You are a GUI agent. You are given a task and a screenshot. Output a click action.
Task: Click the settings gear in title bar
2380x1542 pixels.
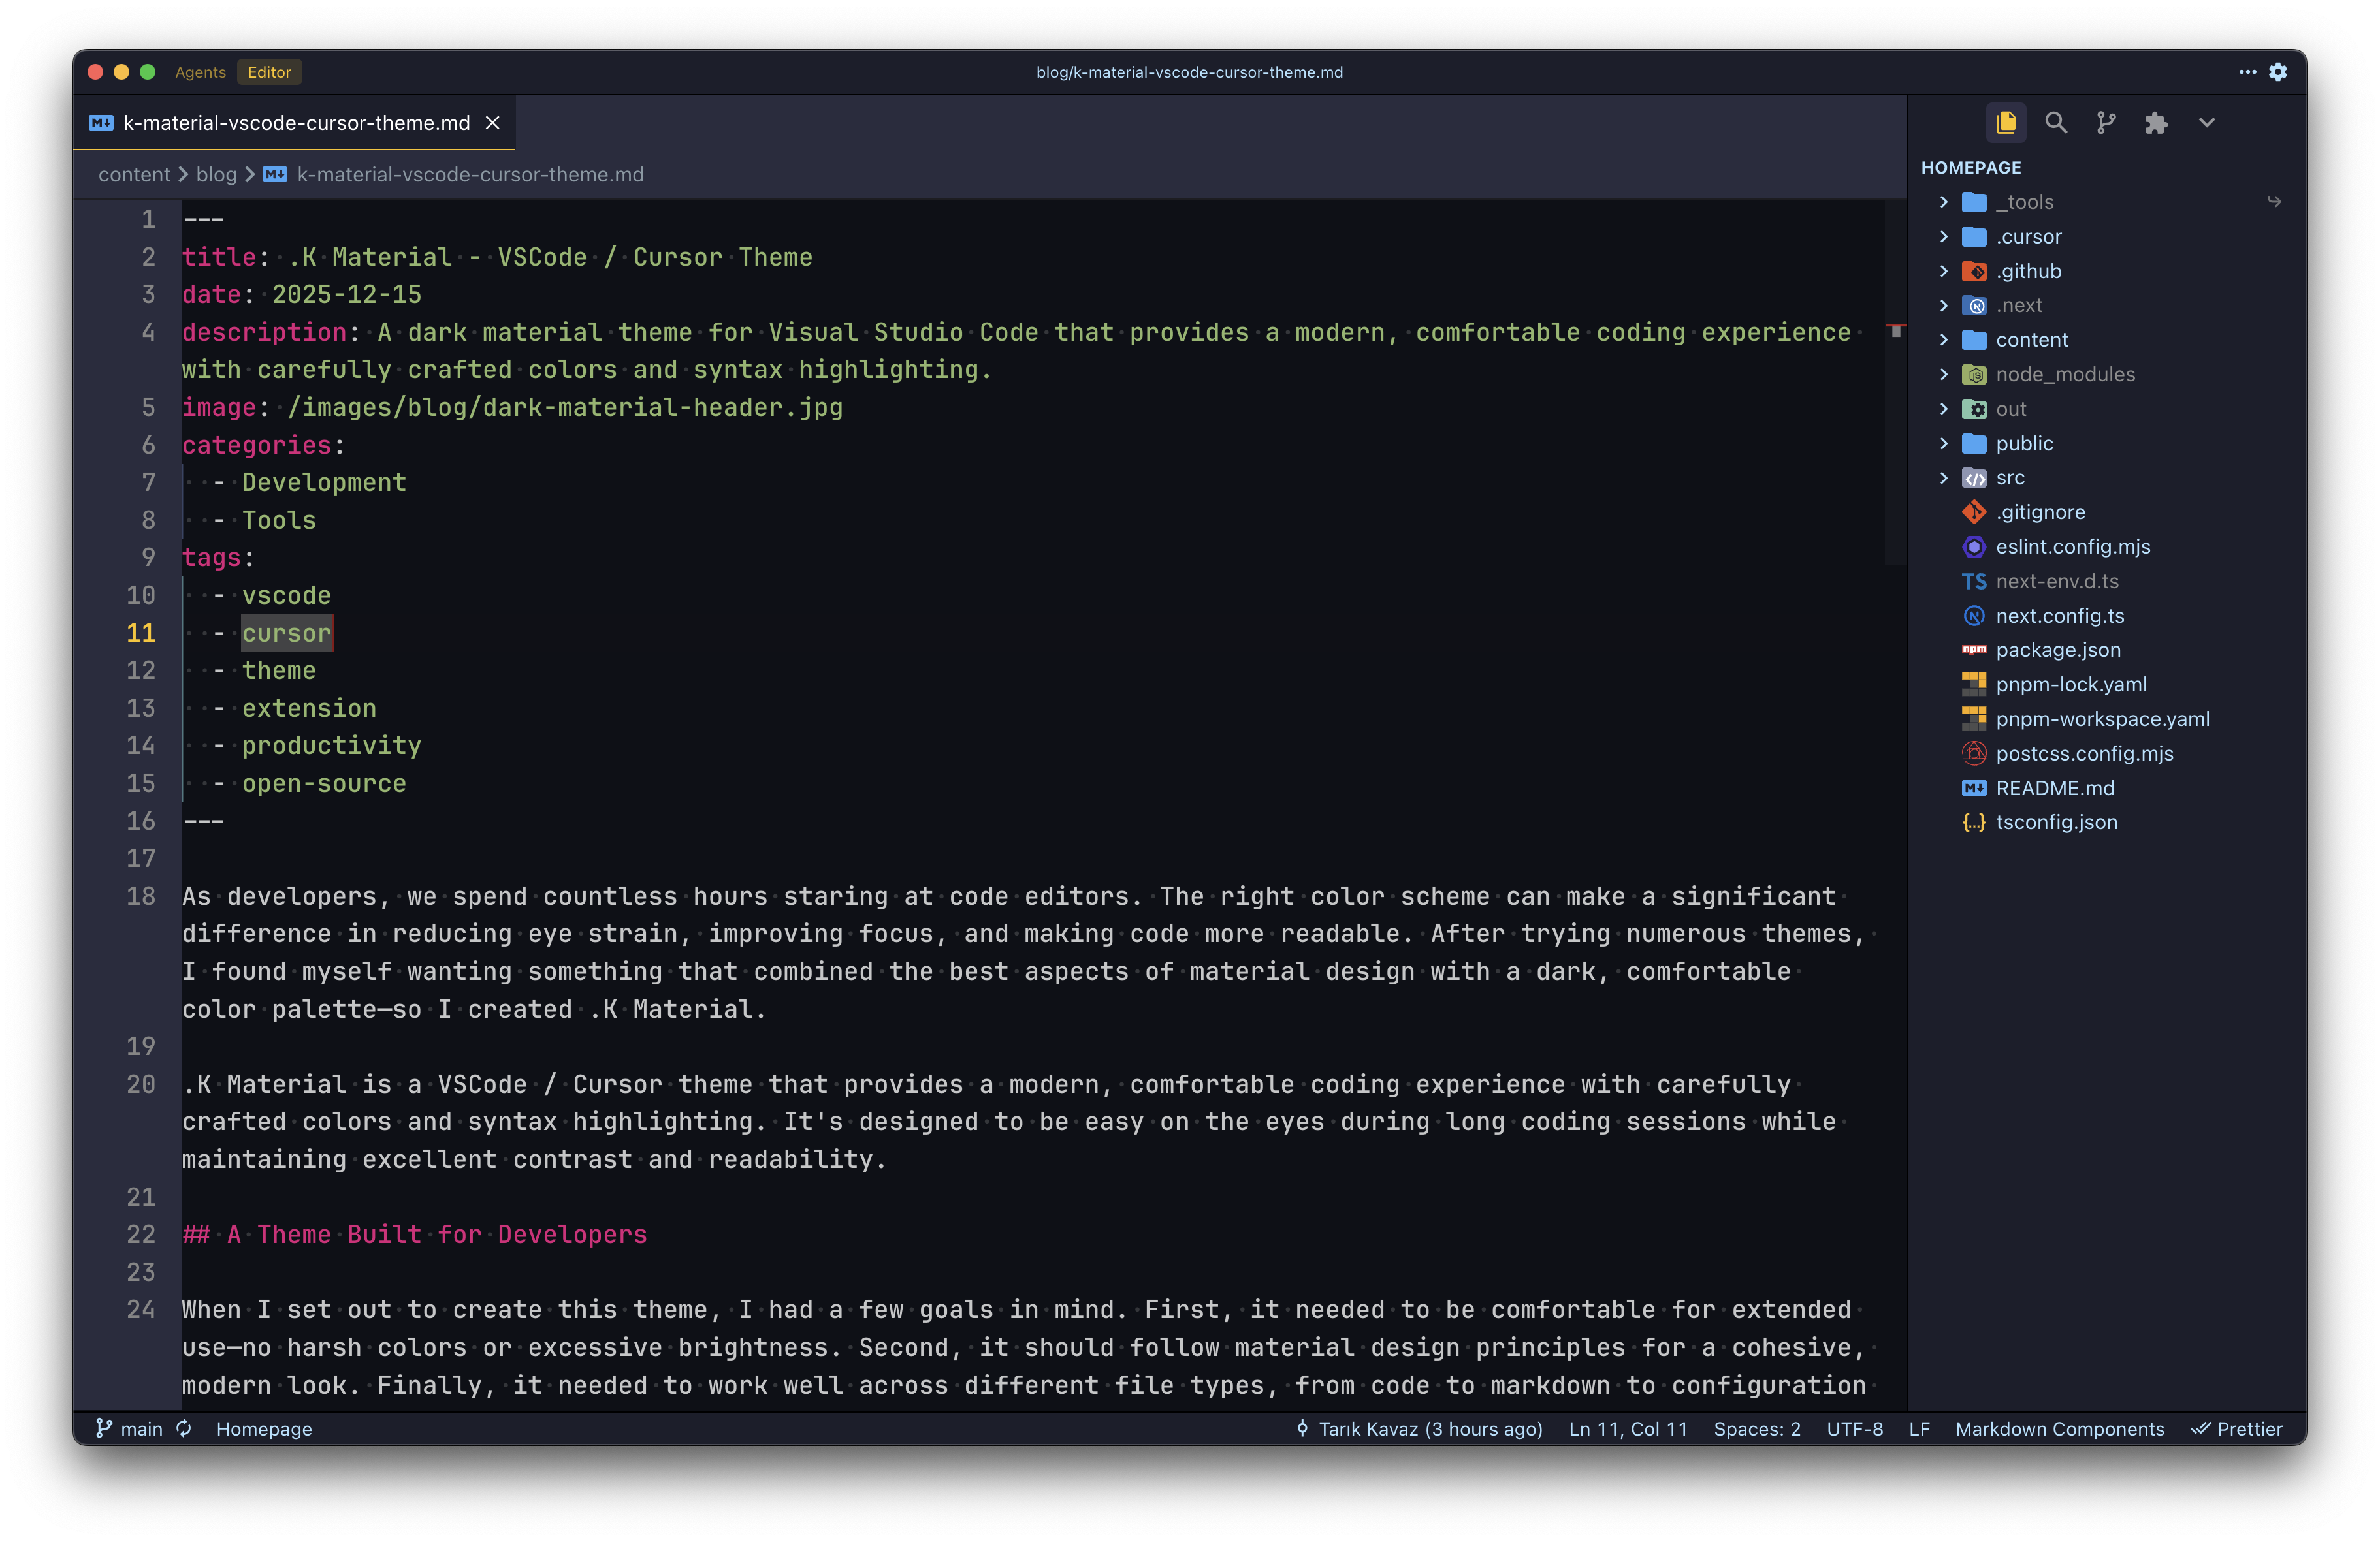tap(2278, 72)
